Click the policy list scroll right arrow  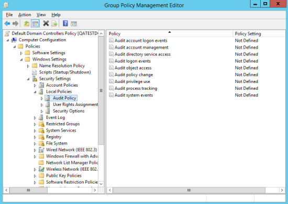(x=282, y=190)
